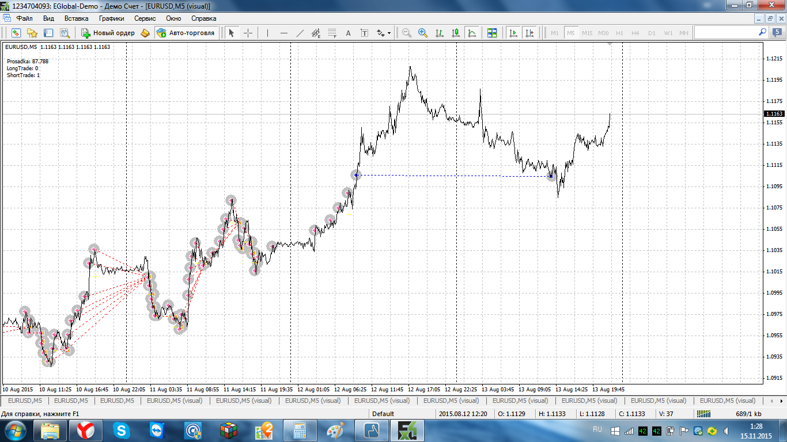Open the Default profile selector in status bar

[383, 414]
